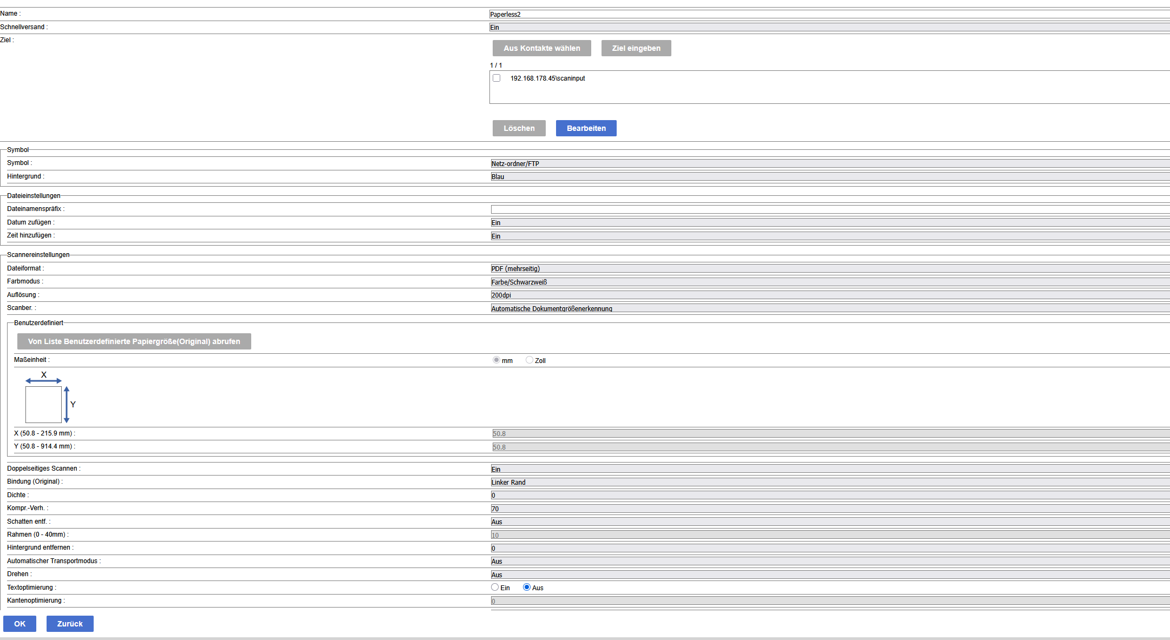Set Textoptimierung to Aus
Viewport: 1170px width, 640px height.
click(x=526, y=588)
